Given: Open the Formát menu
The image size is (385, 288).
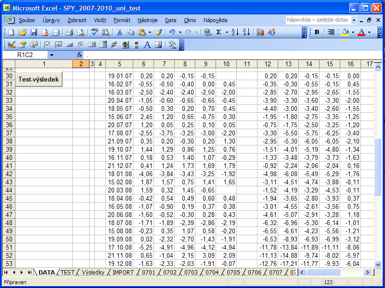Looking at the screenshot, I should pyautogui.click(x=122, y=20).
